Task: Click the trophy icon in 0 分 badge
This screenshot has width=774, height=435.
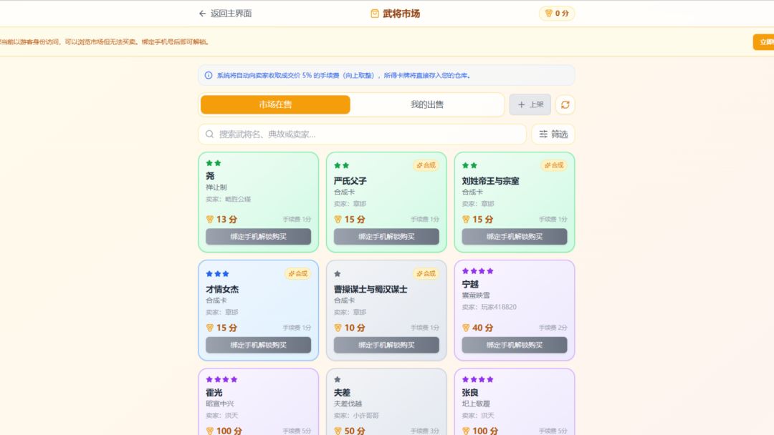Action: point(548,14)
